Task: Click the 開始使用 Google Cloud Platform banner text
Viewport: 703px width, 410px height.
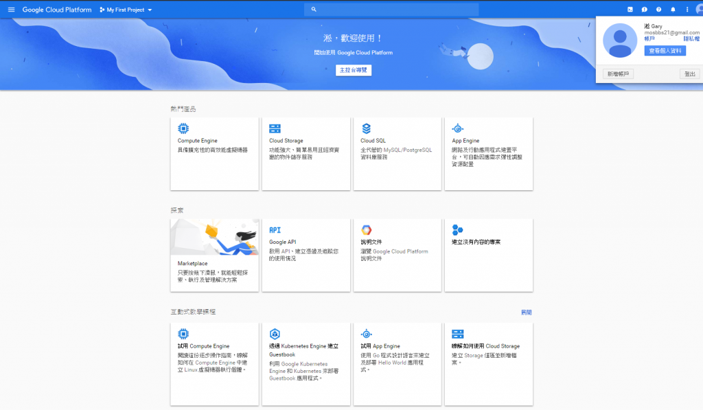Action: [x=354, y=52]
